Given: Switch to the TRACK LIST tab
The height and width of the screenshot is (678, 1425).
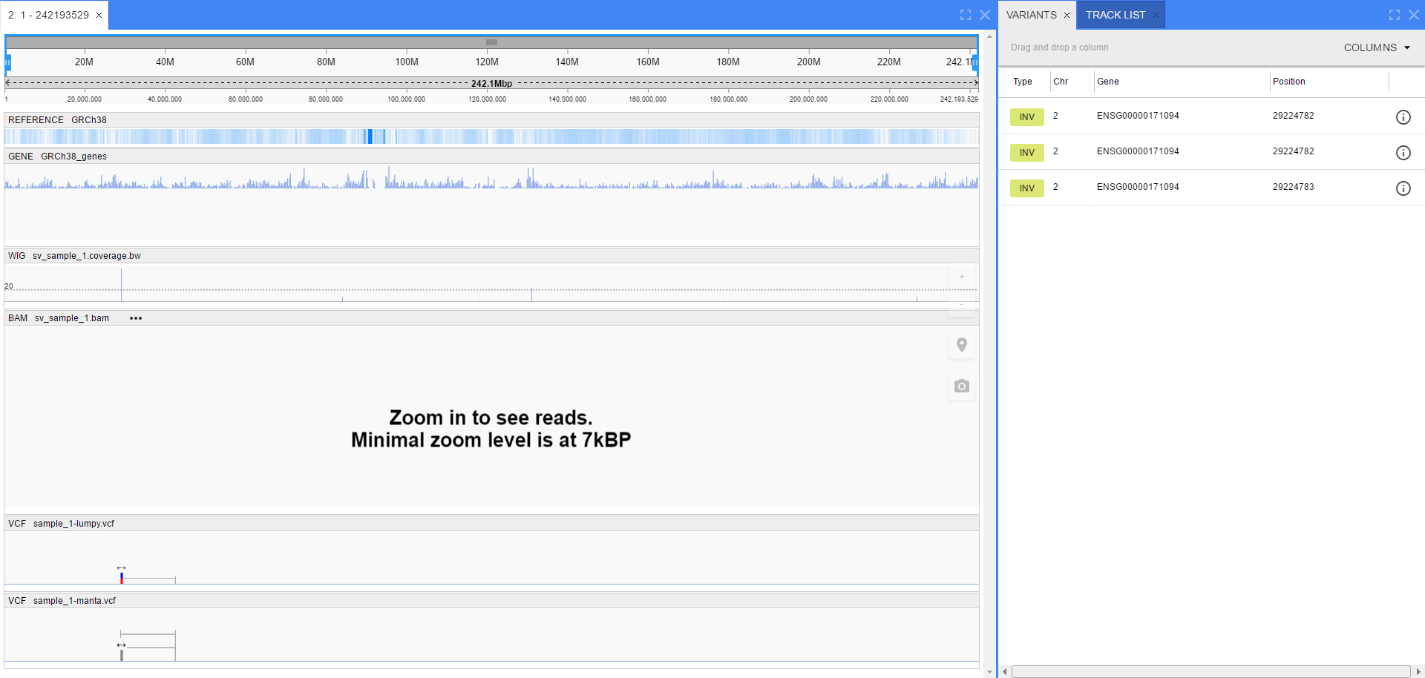Looking at the screenshot, I should pos(1116,15).
